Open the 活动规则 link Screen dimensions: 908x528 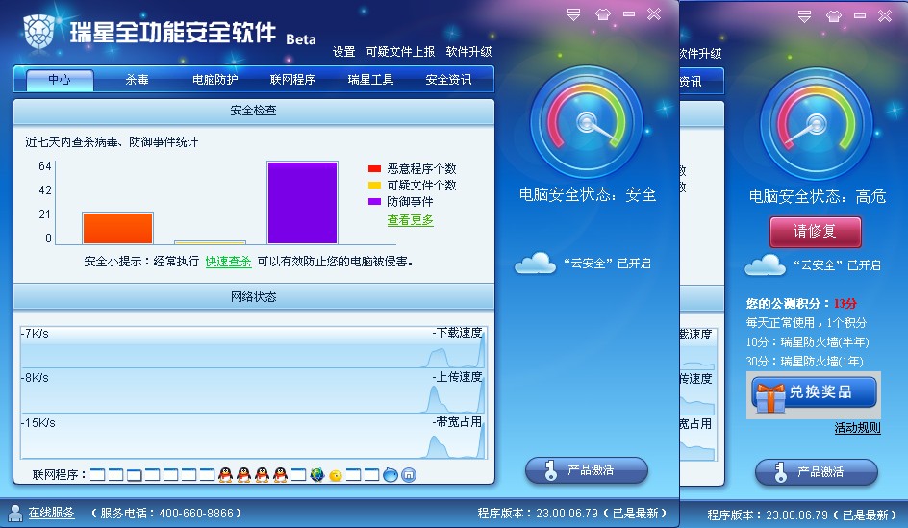tap(857, 428)
